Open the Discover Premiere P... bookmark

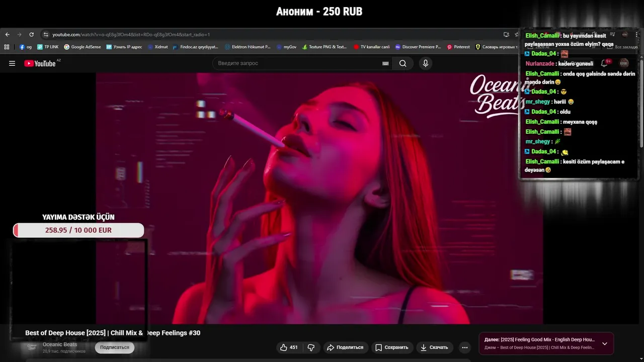[x=418, y=47]
